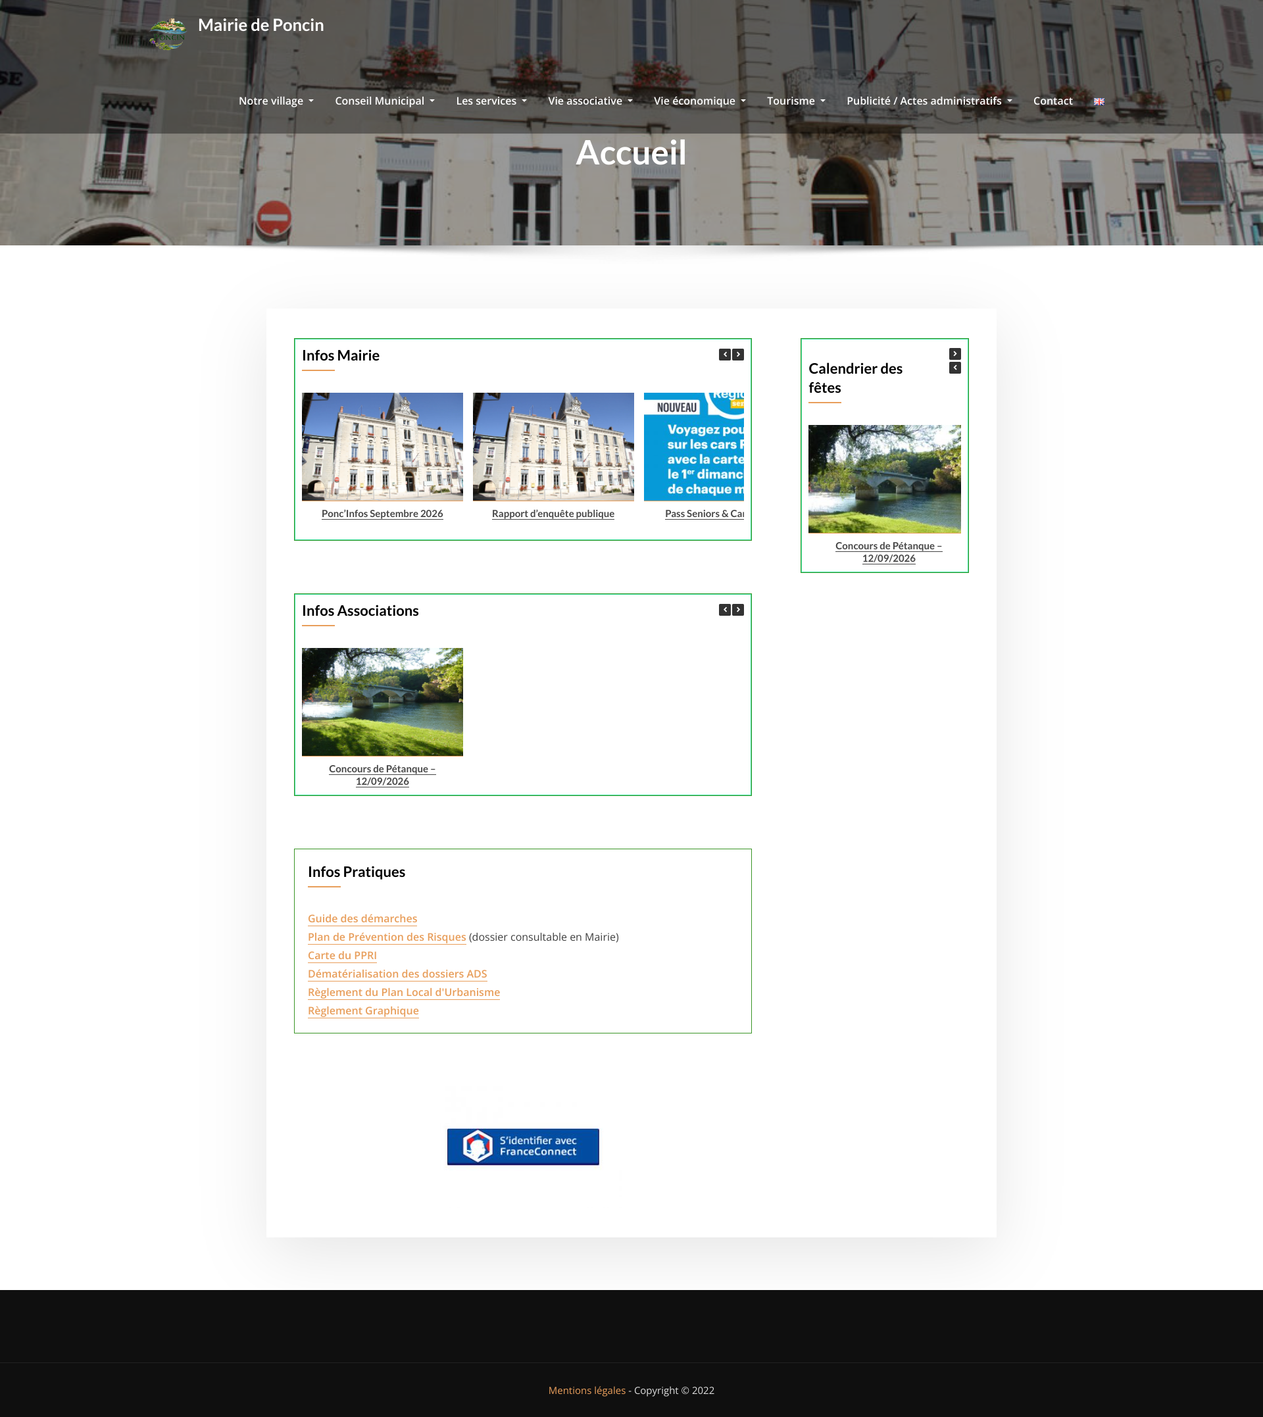
Task: Open Guide des démarches link
Action: pyautogui.click(x=362, y=919)
